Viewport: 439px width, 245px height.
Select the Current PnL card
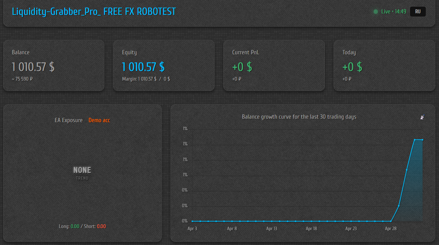pos(274,65)
